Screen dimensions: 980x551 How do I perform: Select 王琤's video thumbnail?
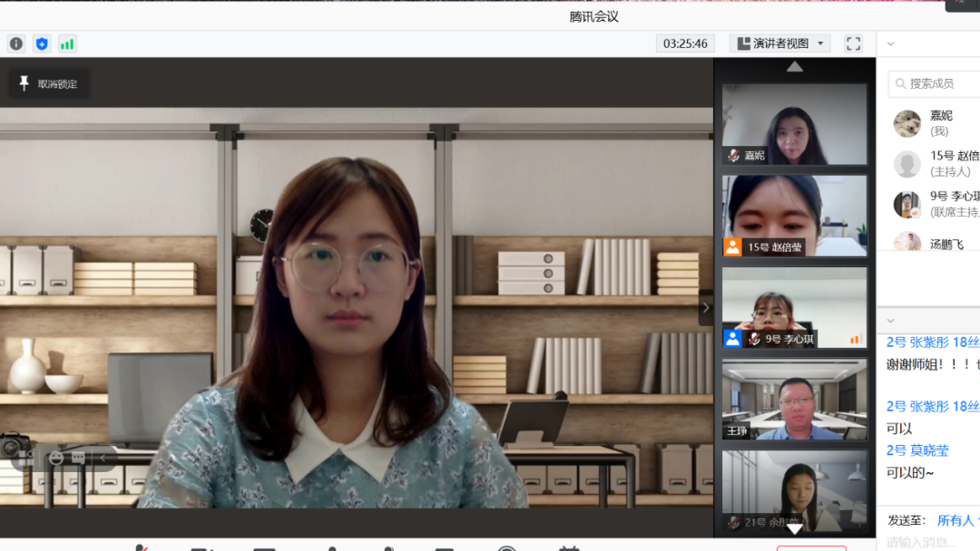point(794,400)
